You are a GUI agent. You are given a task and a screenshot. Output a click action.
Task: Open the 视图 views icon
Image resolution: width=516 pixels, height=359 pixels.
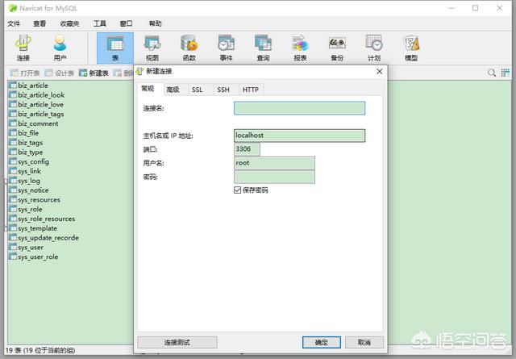click(152, 48)
